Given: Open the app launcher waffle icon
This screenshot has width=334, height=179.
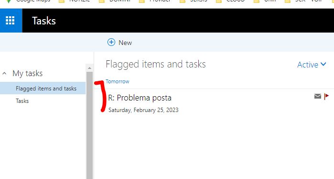Looking at the screenshot, I should [10, 21].
